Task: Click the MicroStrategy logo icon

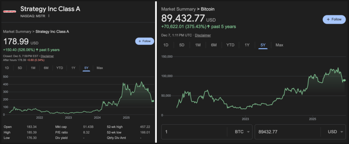Action: [10, 12]
